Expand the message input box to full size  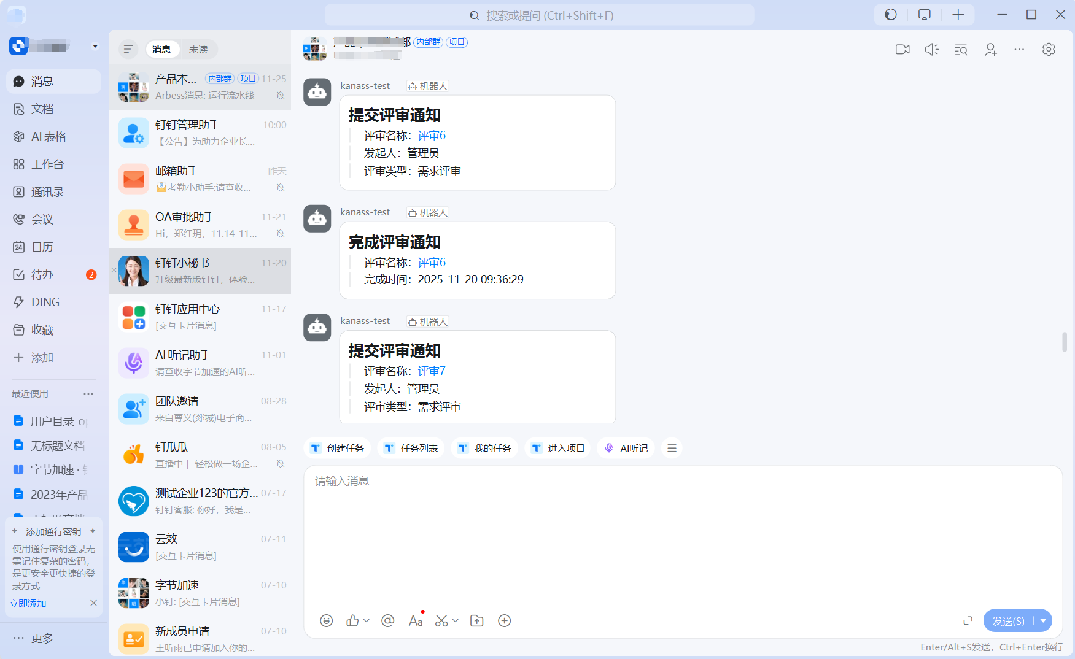[968, 621]
